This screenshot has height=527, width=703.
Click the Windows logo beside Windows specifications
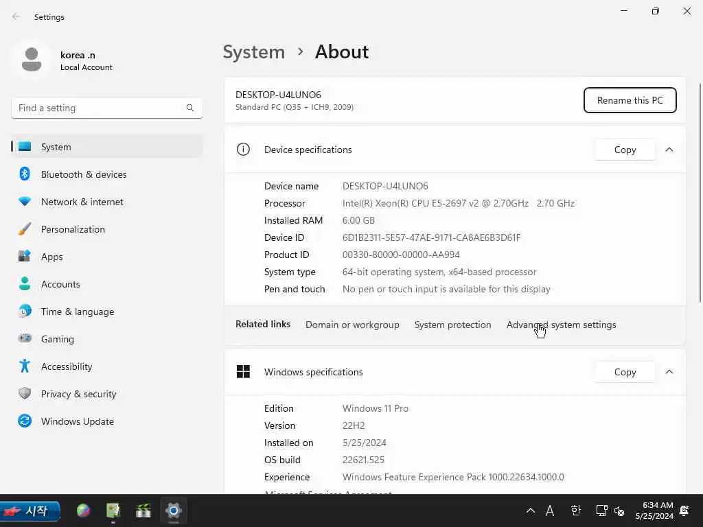[x=243, y=371]
